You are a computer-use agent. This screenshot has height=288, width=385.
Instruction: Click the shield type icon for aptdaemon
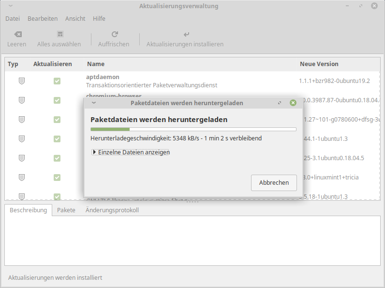pyautogui.click(x=22, y=81)
